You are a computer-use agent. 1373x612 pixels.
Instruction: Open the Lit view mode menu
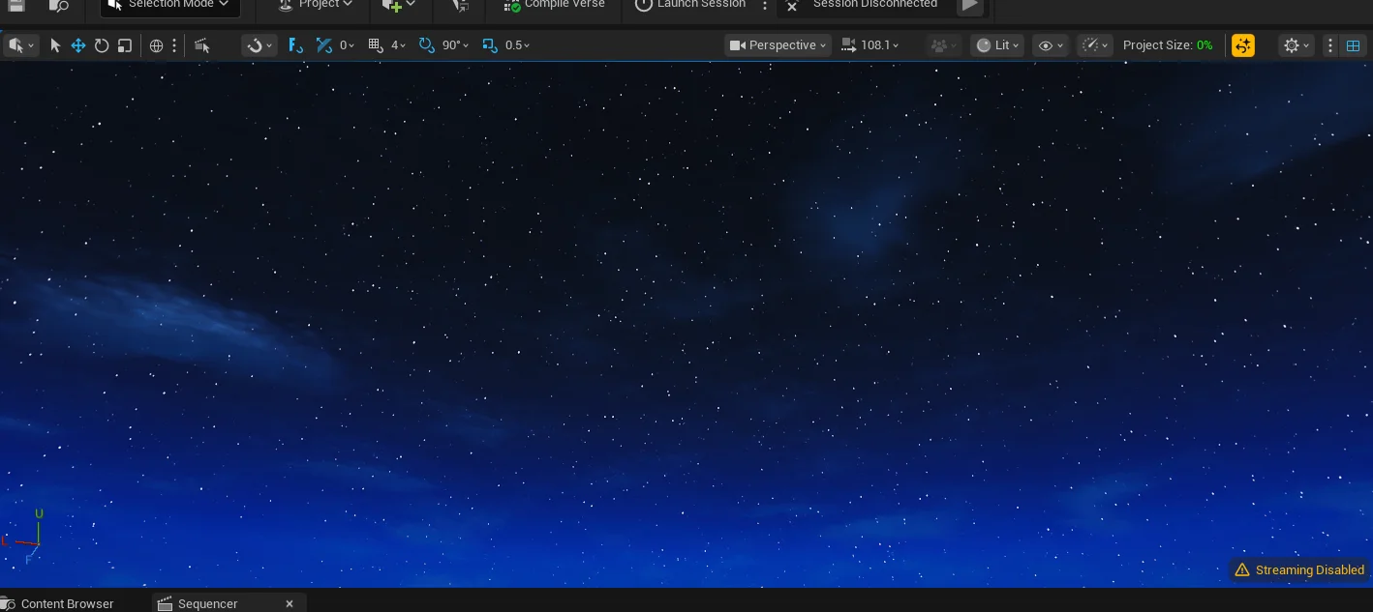(x=997, y=45)
